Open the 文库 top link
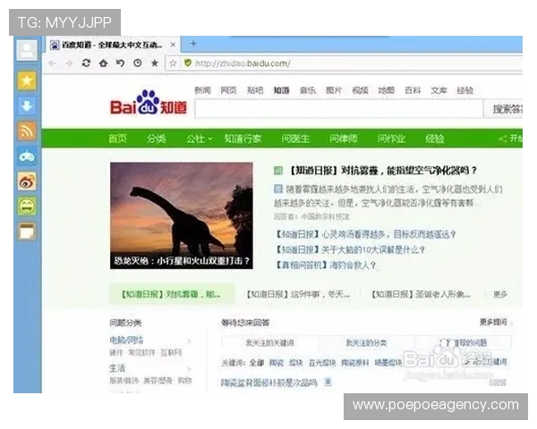The height and width of the screenshot is (429, 537). 439,90
